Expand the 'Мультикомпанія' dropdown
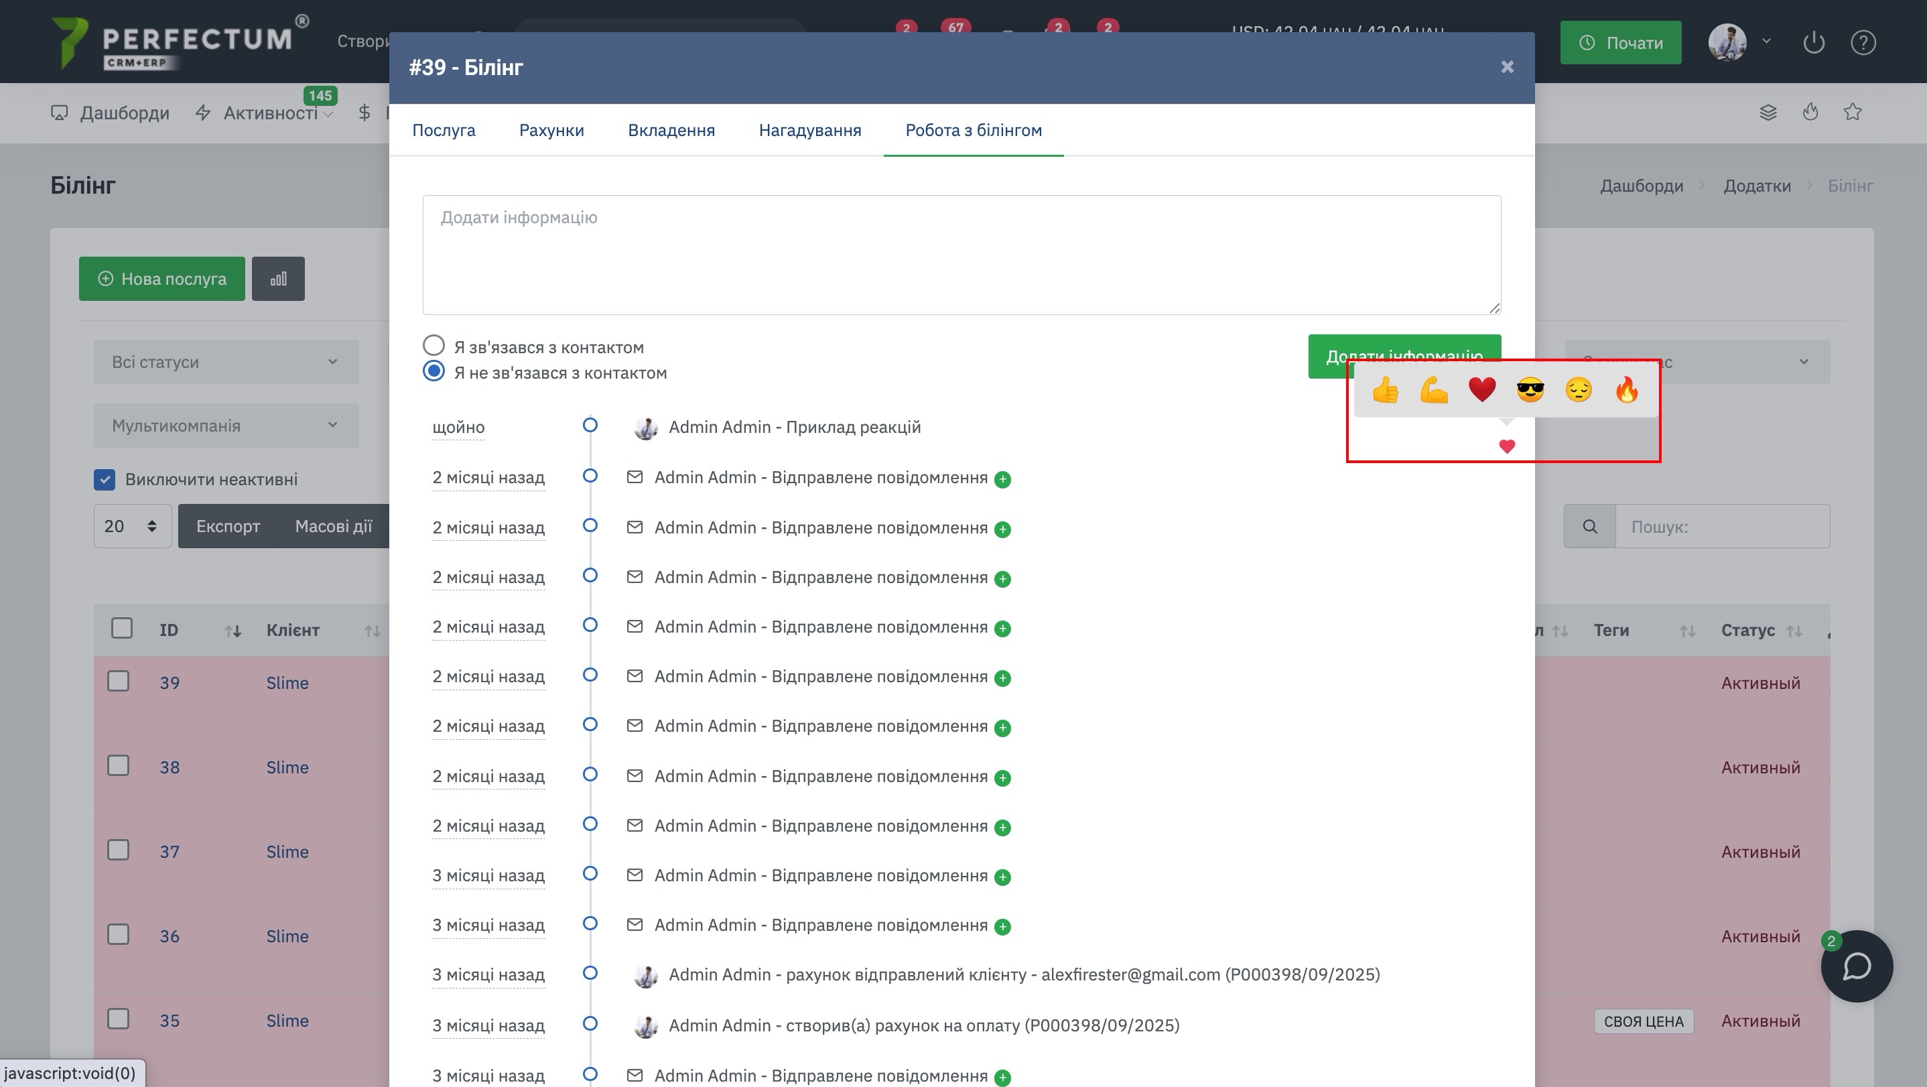The image size is (1927, 1087). click(225, 426)
